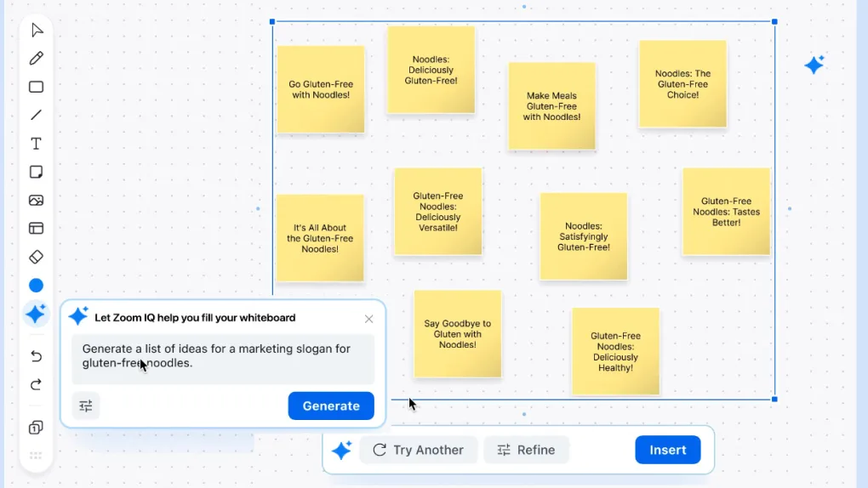The width and height of the screenshot is (868, 488).
Task: Select the 'Make Meals Gluten-Free with Noodles!' note
Action: pos(552,106)
